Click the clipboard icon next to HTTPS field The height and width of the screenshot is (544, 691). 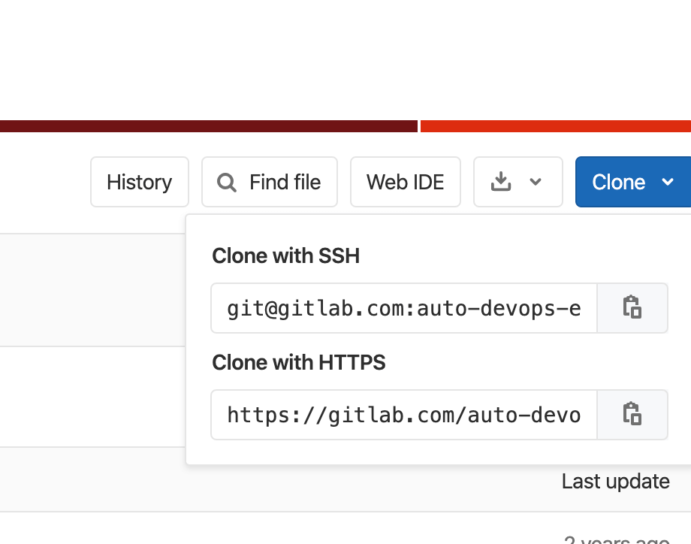(x=632, y=415)
